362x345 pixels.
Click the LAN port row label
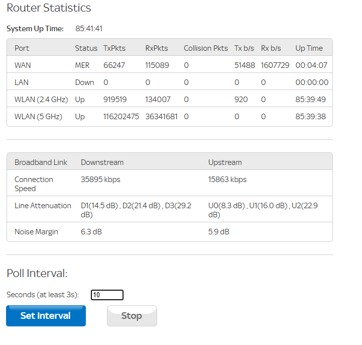tap(22, 82)
